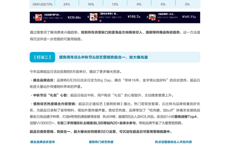
Task: Click the red icon under the ¥141.11万 product
Action: [x=159, y=21]
